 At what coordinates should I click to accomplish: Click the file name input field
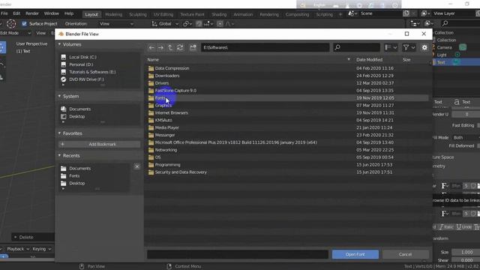point(238,254)
